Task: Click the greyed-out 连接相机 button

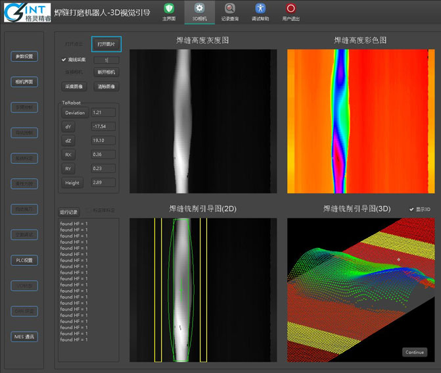Action: (x=74, y=72)
